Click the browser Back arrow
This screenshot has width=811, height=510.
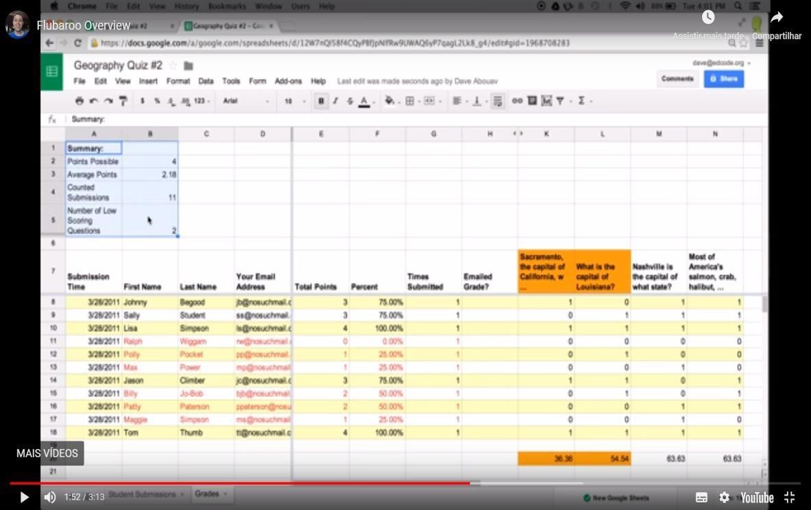click(x=49, y=43)
